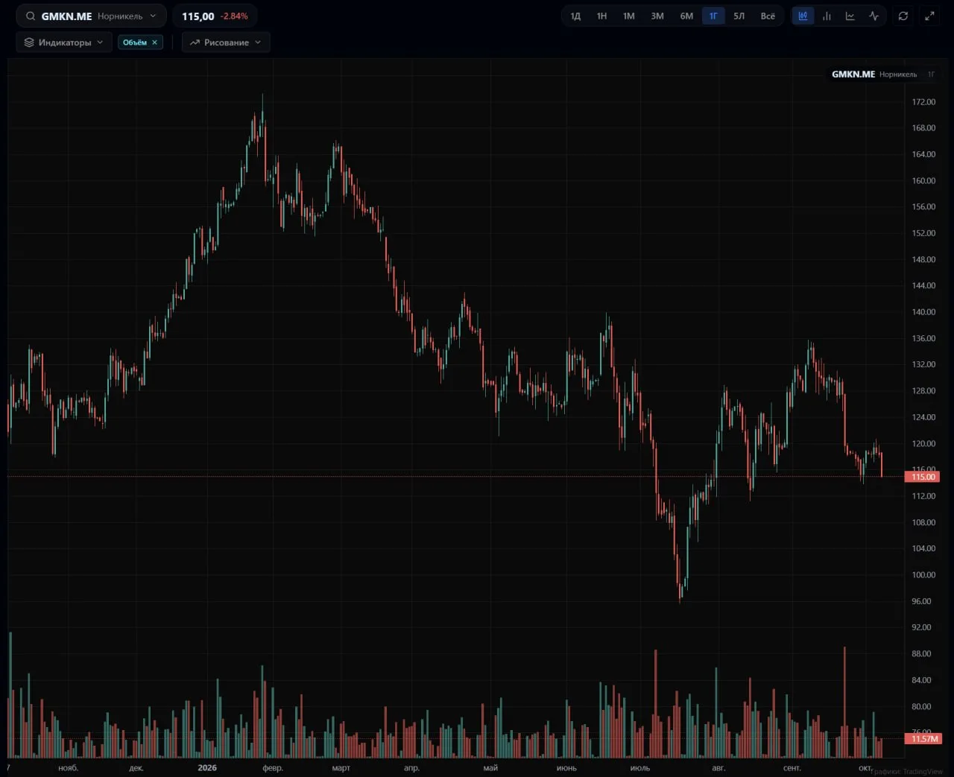Select the candlestick chart type icon

(x=803, y=16)
